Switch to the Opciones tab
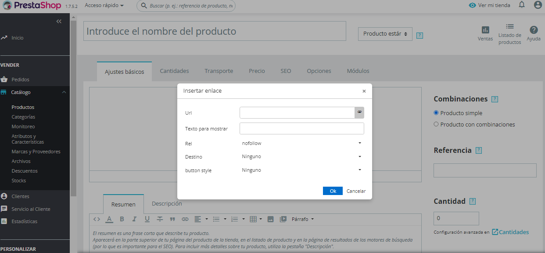This screenshot has height=253, width=545. [x=319, y=71]
